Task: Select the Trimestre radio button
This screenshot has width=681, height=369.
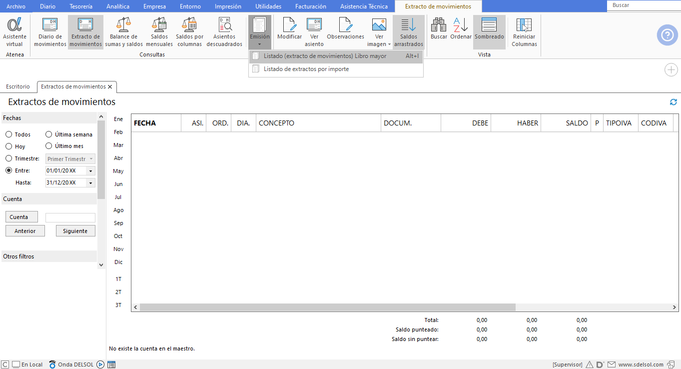Action: (x=9, y=158)
